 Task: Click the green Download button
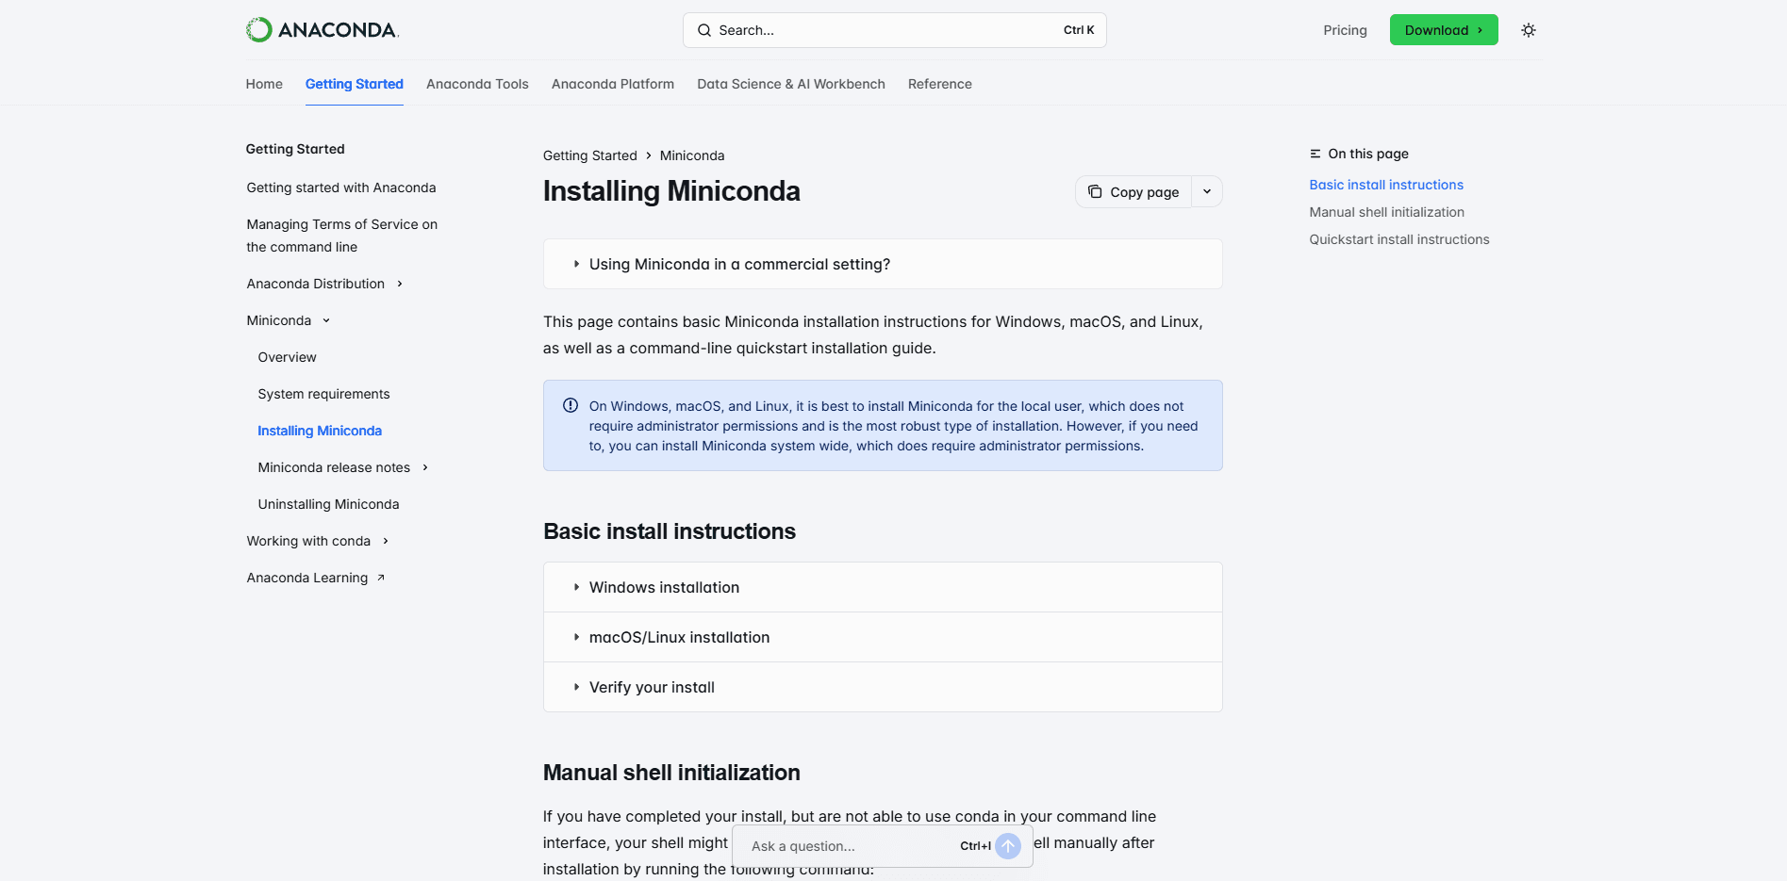1444,30
